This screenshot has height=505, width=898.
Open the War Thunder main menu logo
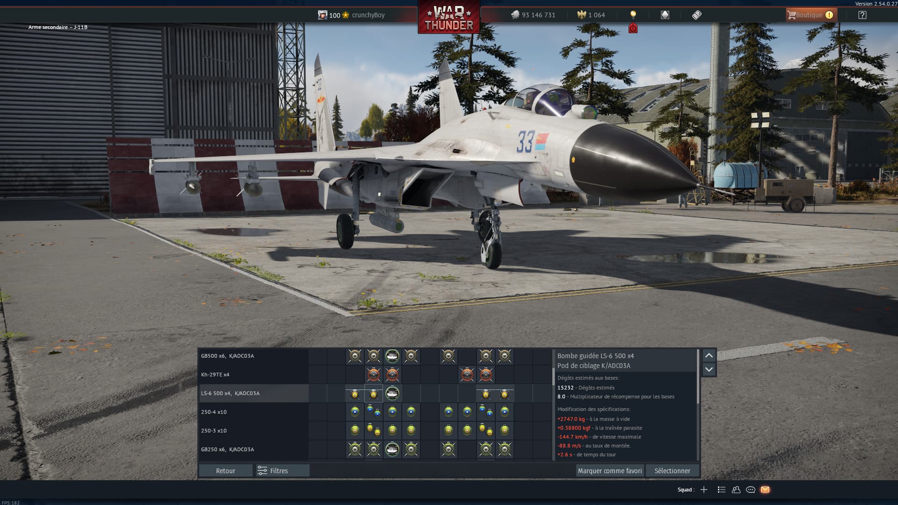click(x=449, y=18)
